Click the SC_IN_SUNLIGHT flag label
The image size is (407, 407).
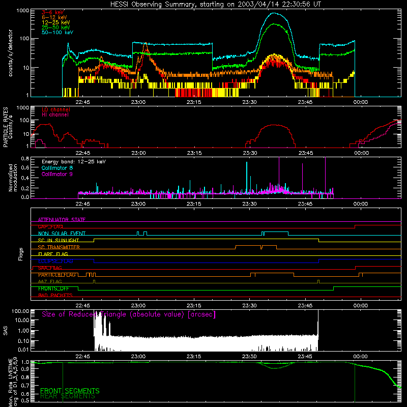(x=59, y=240)
